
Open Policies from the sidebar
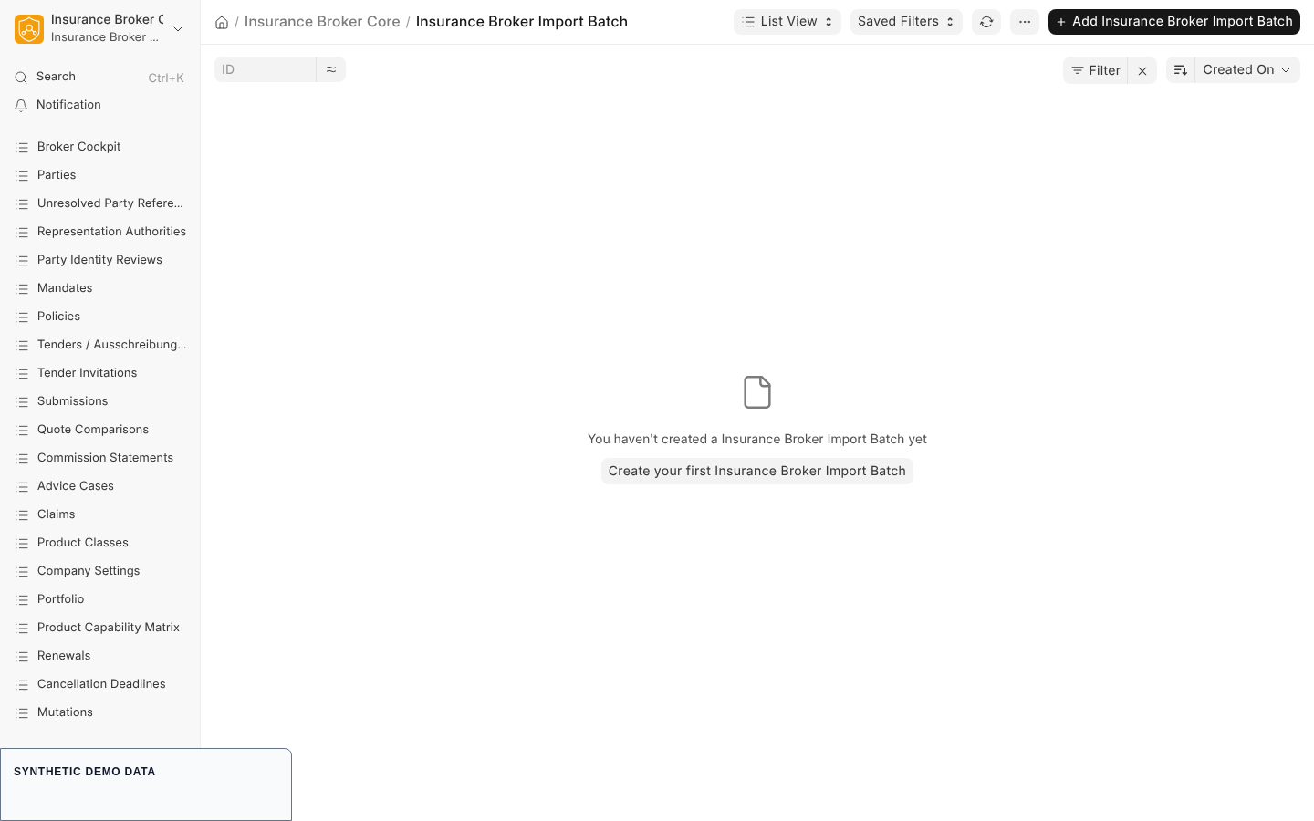pos(99,317)
